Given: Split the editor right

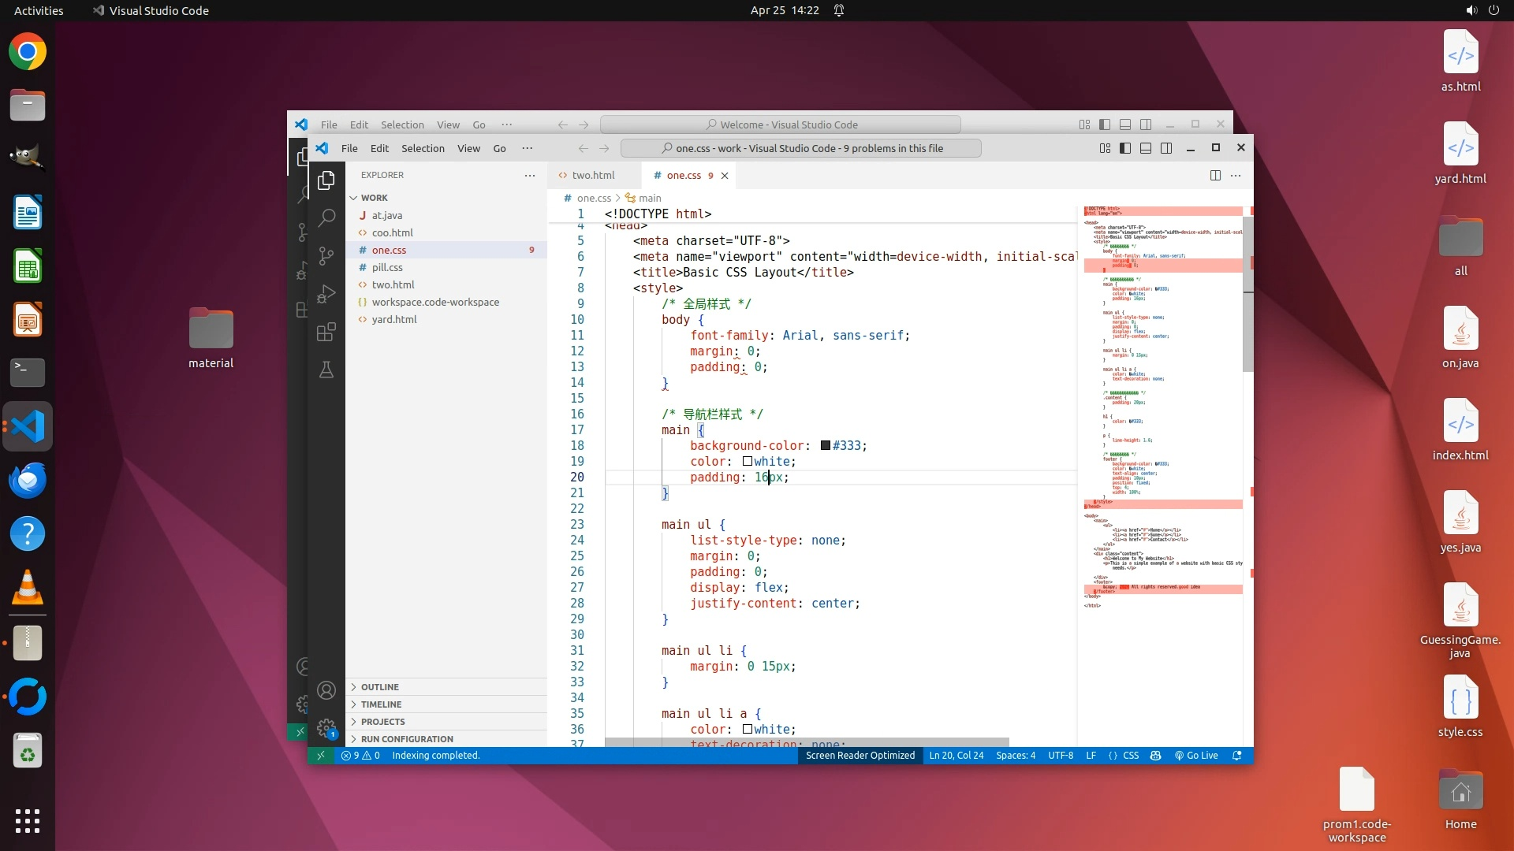Looking at the screenshot, I should 1215,175.
